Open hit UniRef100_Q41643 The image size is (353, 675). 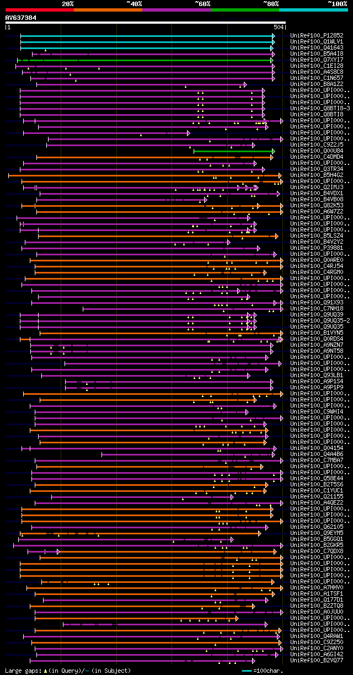[317, 47]
